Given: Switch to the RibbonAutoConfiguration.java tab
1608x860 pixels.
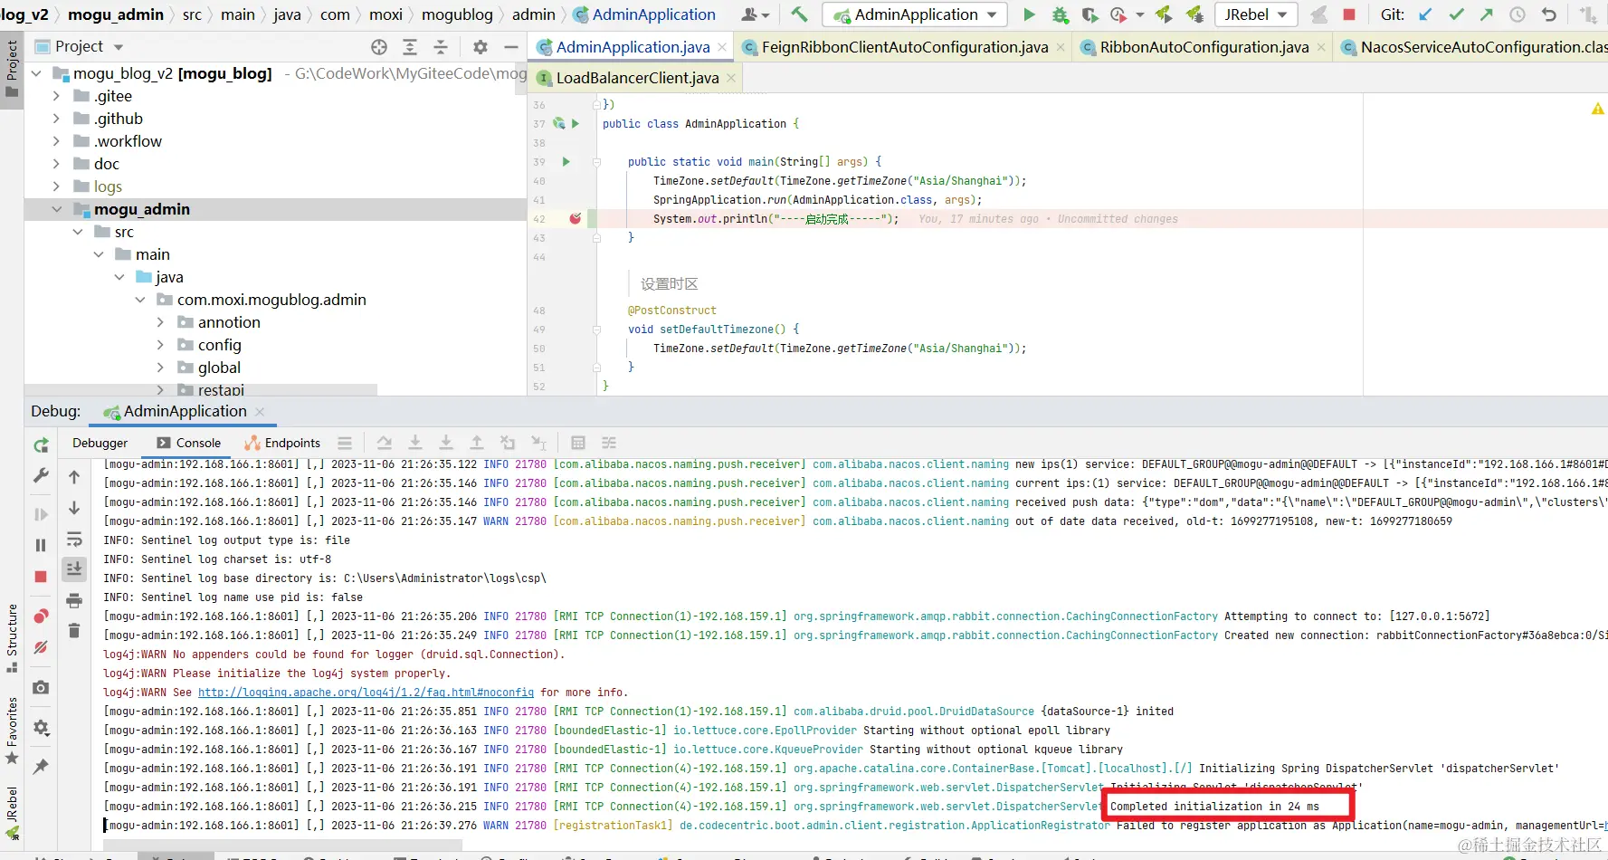Looking at the screenshot, I should 1202,47.
